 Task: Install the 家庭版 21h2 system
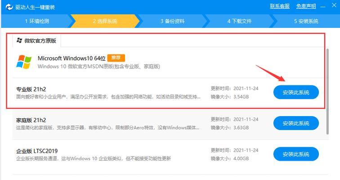click(296, 123)
